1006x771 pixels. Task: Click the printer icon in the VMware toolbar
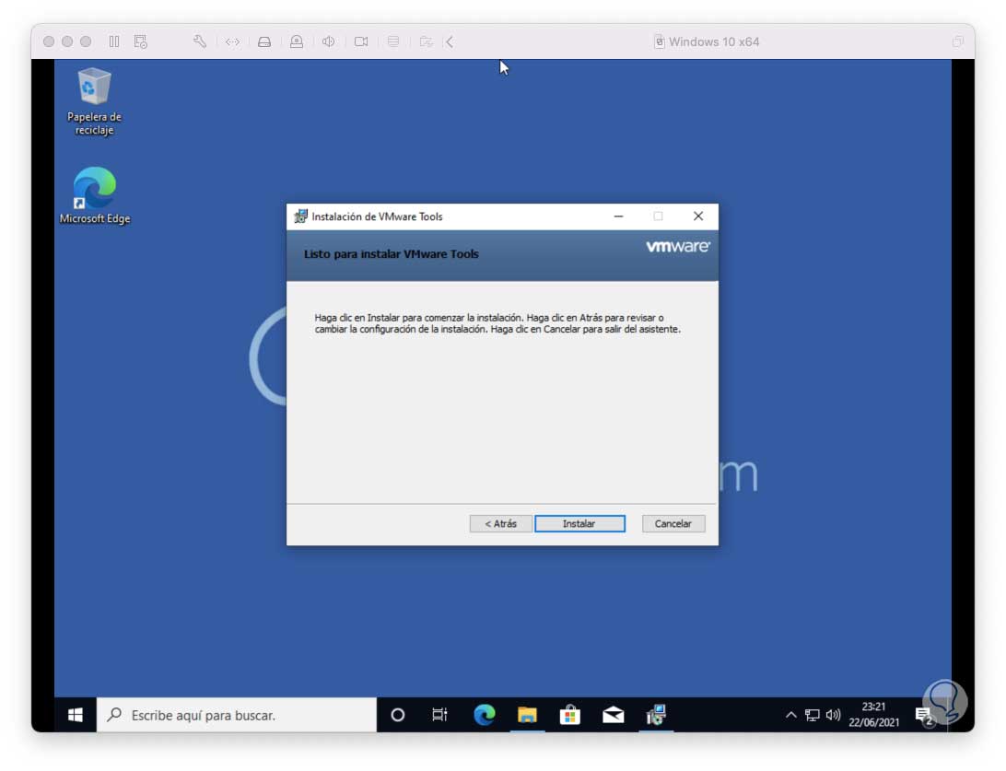point(393,41)
